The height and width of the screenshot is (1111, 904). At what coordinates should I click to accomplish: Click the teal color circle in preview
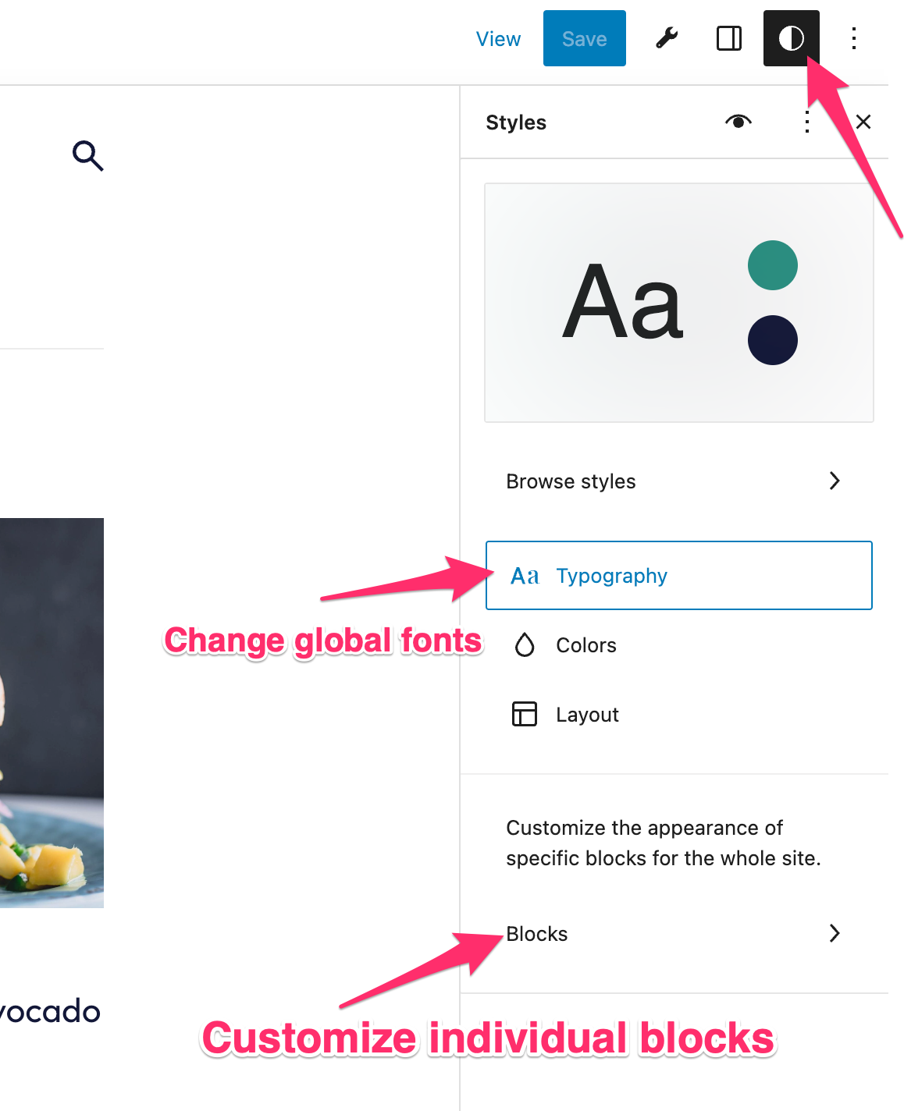click(x=772, y=265)
